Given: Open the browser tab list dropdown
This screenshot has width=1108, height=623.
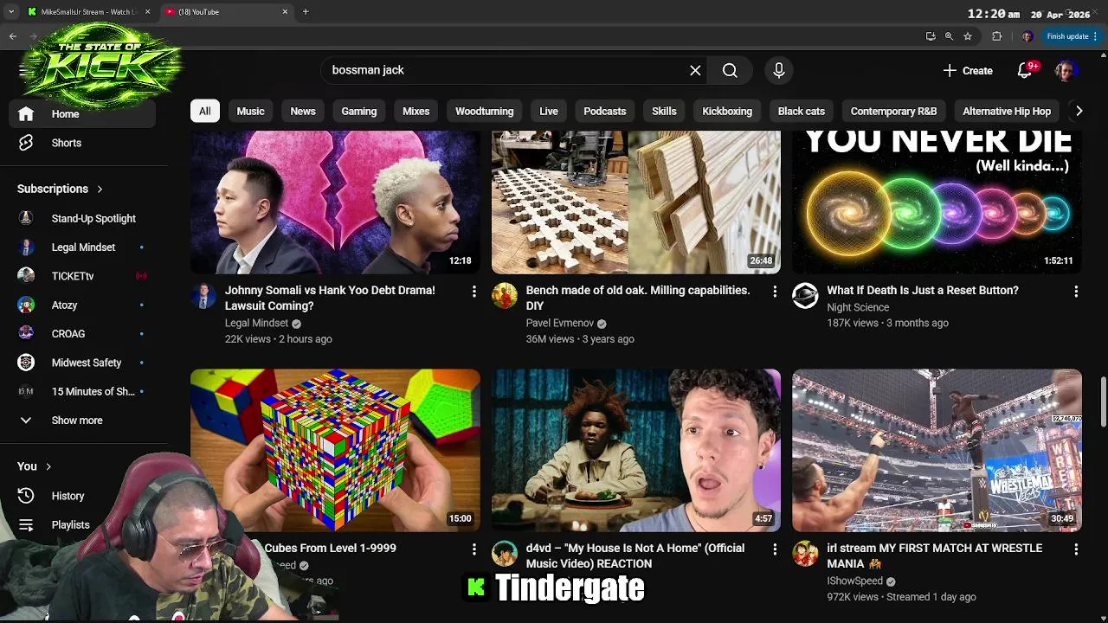Looking at the screenshot, I should click(11, 12).
